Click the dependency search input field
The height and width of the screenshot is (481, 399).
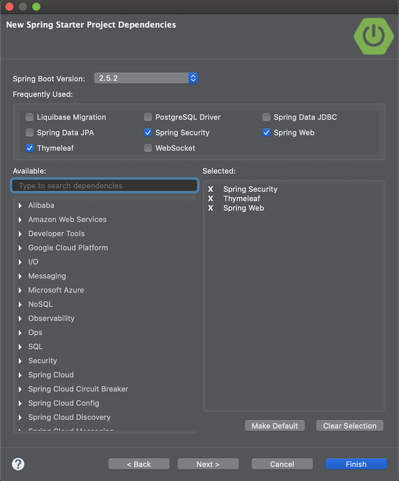(x=104, y=185)
